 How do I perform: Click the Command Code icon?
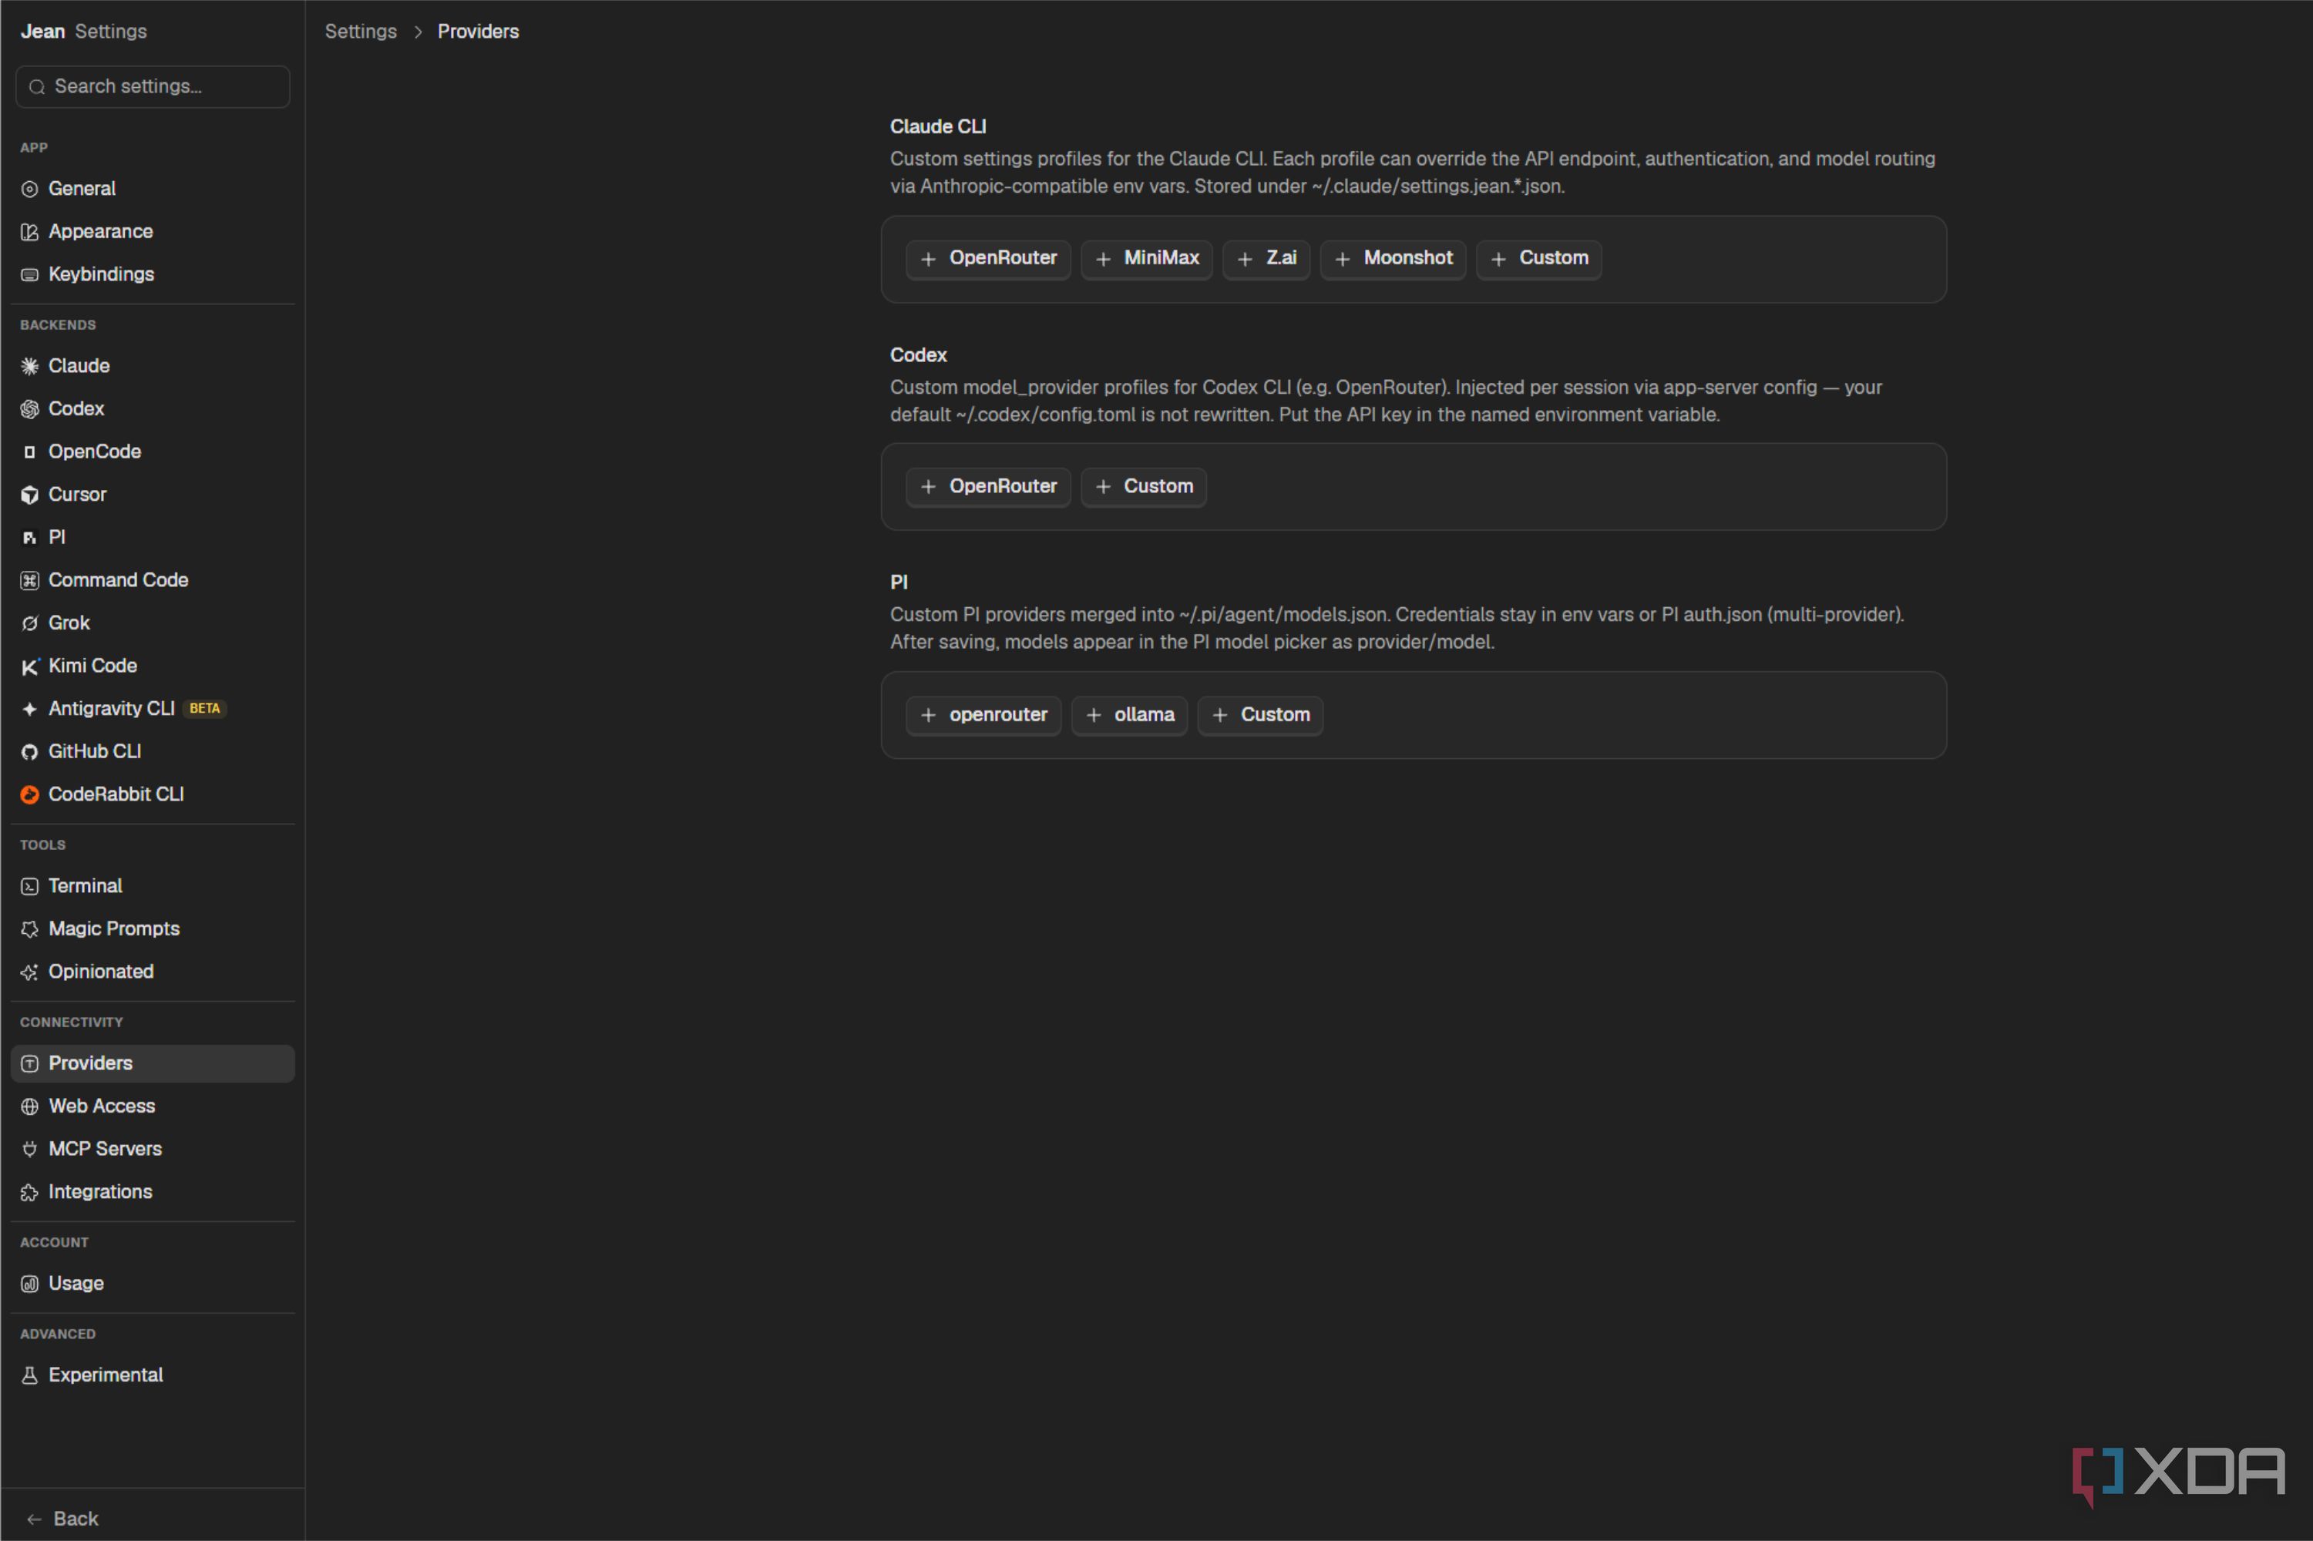click(x=29, y=580)
